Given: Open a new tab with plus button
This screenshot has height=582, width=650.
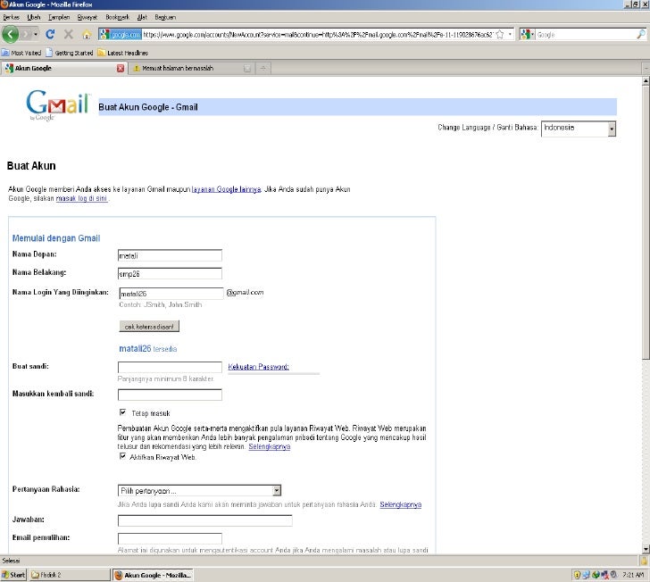Looking at the screenshot, I should [263, 68].
